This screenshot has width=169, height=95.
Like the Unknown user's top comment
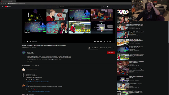click(27, 80)
